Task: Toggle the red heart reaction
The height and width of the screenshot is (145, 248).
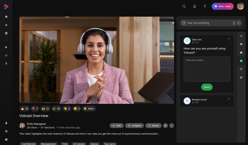Action: [35, 109]
